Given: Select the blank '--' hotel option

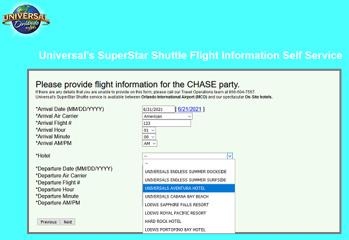Looking at the screenshot, I should pyautogui.click(x=189, y=163).
